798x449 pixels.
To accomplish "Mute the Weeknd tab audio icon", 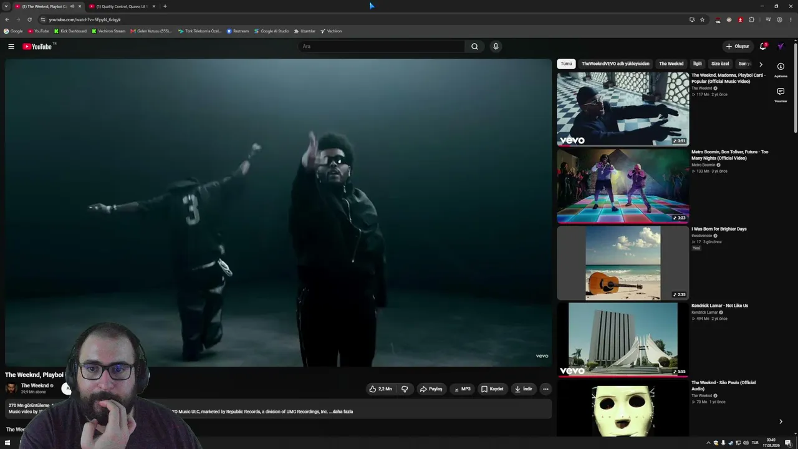I will (x=72, y=6).
